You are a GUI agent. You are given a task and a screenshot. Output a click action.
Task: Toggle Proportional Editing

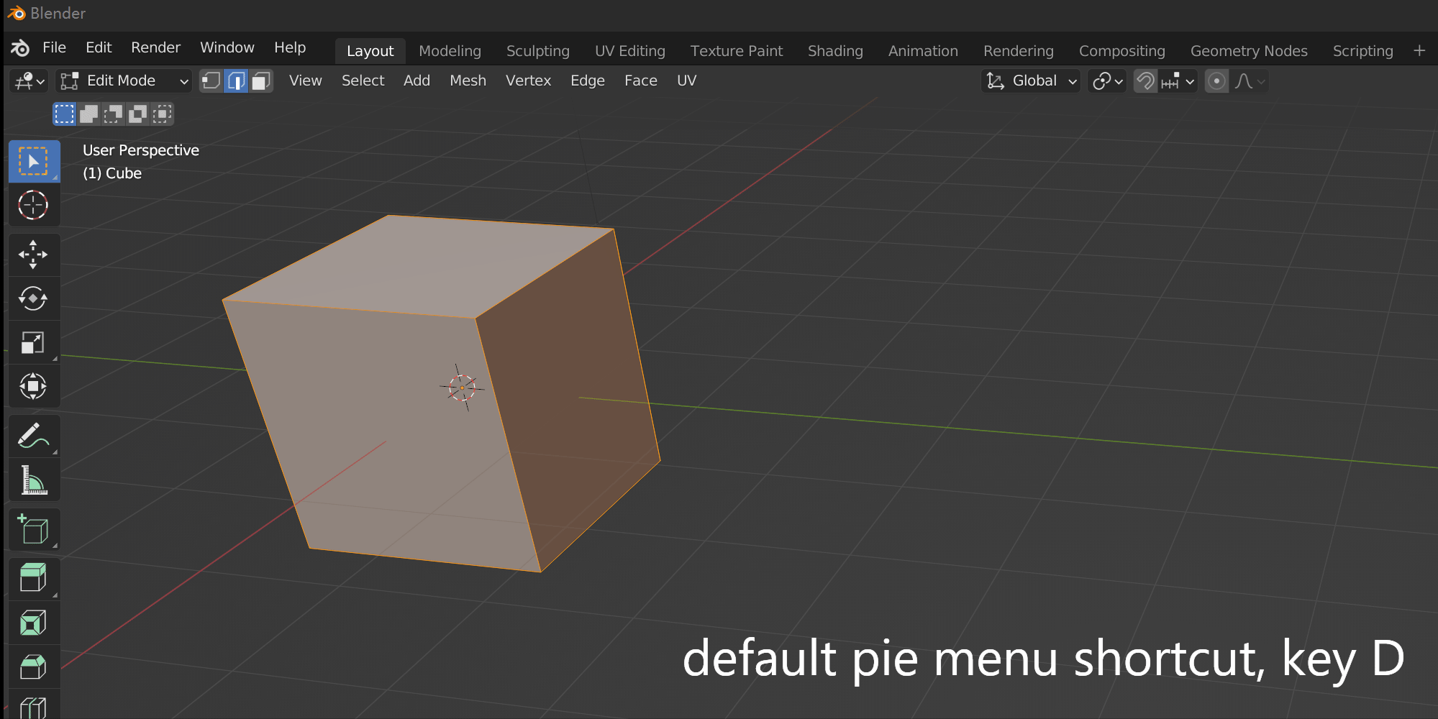click(x=1216, y=81)
